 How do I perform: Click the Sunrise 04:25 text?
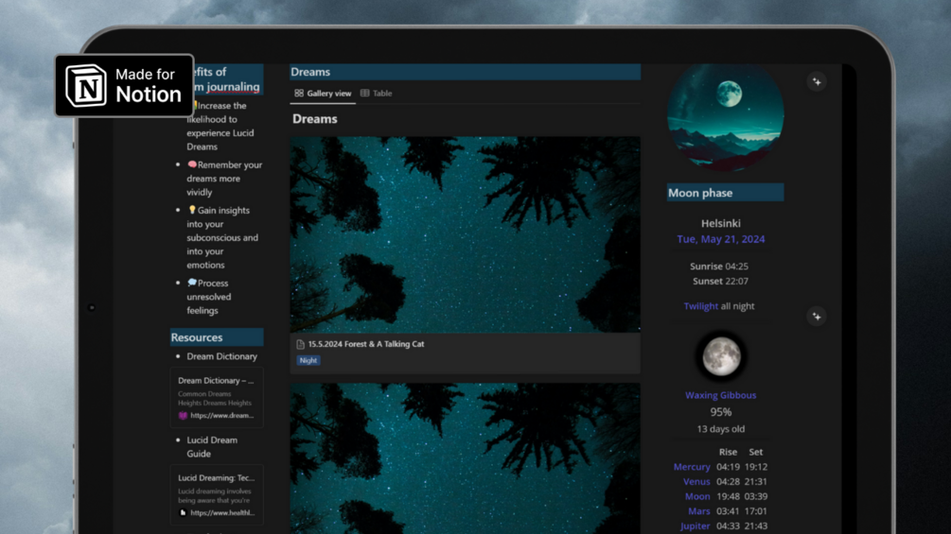coord(719,267)
